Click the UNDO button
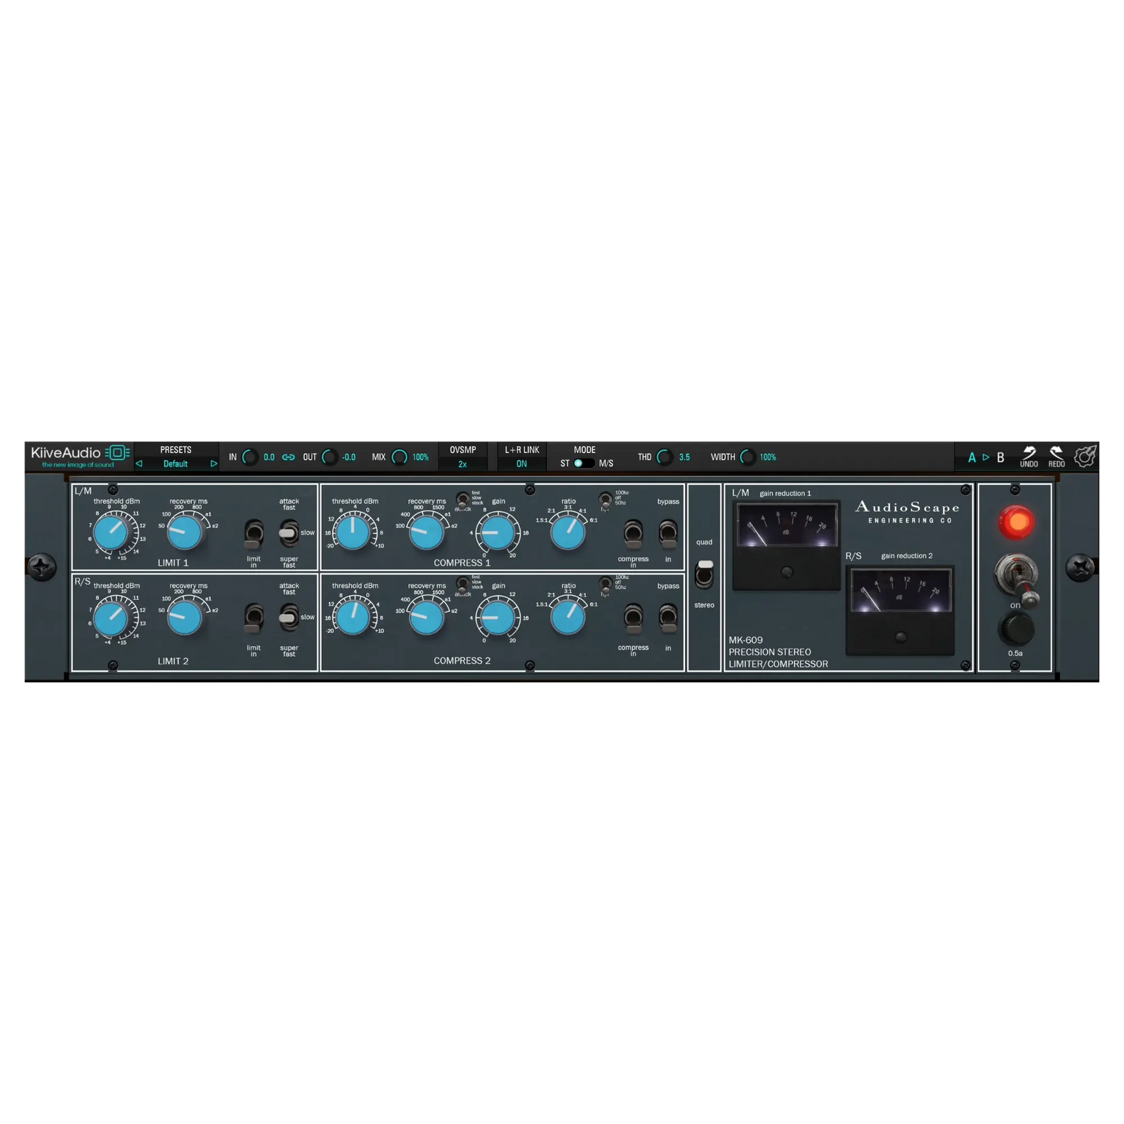The height and width of the screenshot is (1124, 1124). (1028, 457)
